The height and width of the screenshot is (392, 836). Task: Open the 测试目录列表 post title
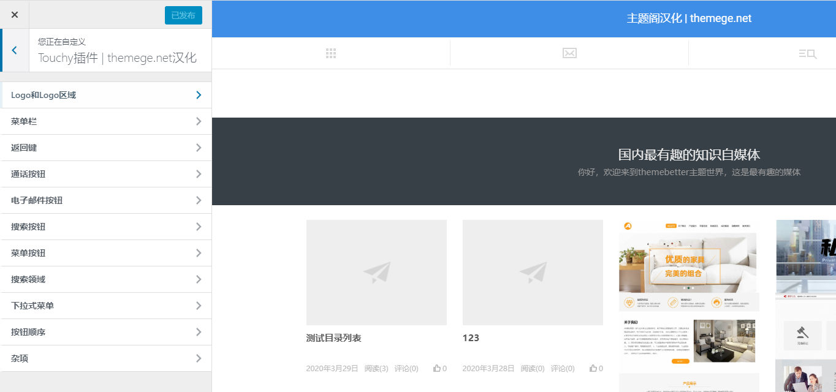pos(333,338)
